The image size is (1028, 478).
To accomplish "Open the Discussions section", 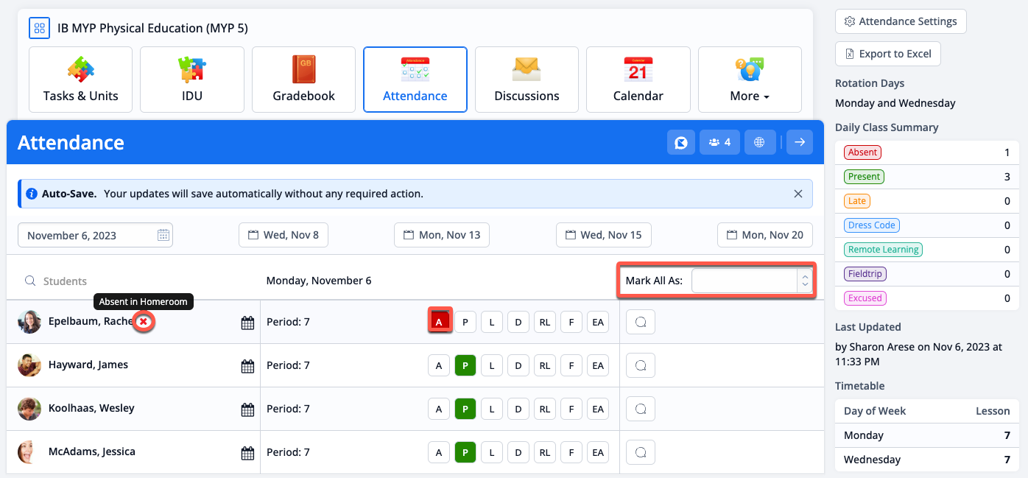I will 527,80.
